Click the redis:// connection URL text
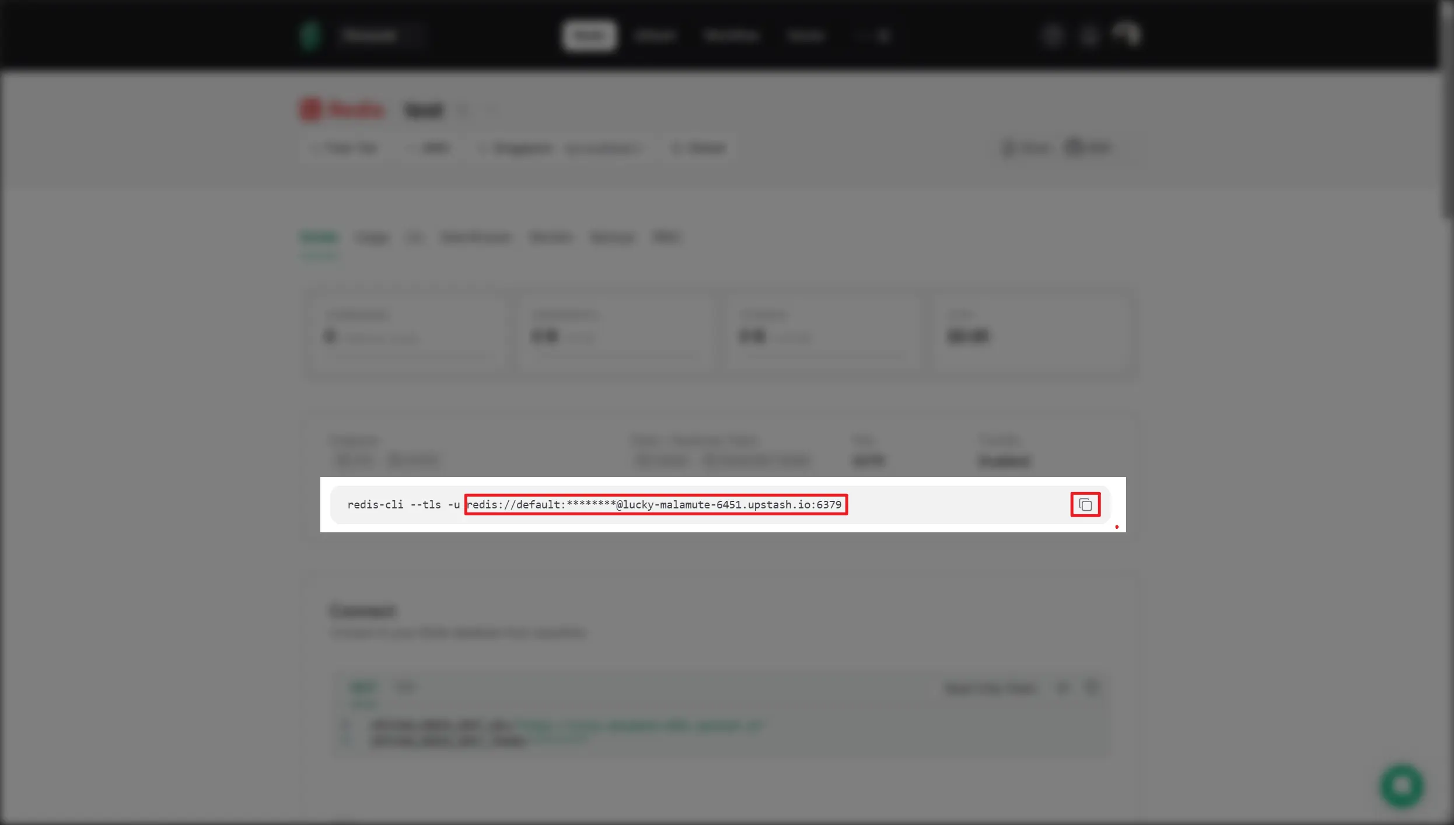 [x=655, y=504]
